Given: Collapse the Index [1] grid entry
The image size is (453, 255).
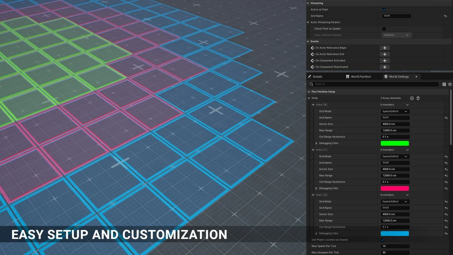Looking at the screenshot, I should pos(313,150).
